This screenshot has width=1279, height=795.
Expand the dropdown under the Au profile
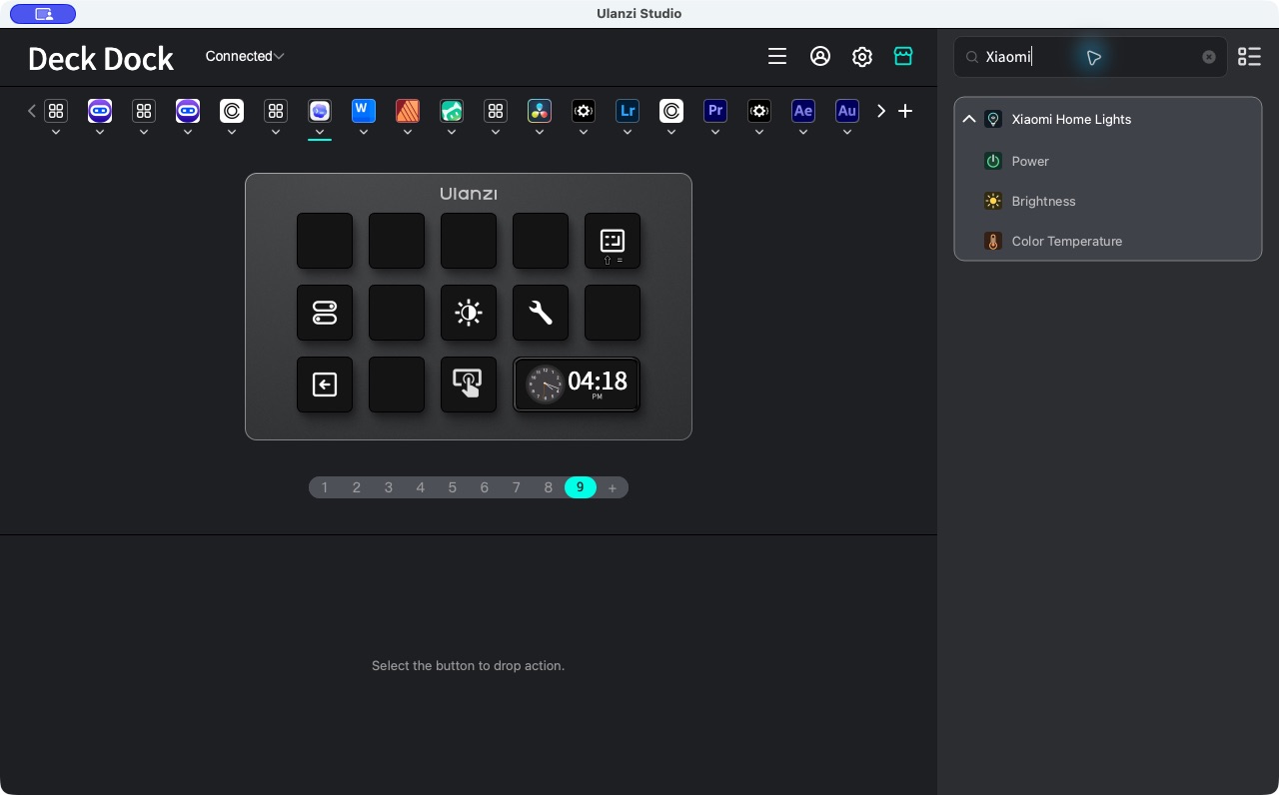847,132
